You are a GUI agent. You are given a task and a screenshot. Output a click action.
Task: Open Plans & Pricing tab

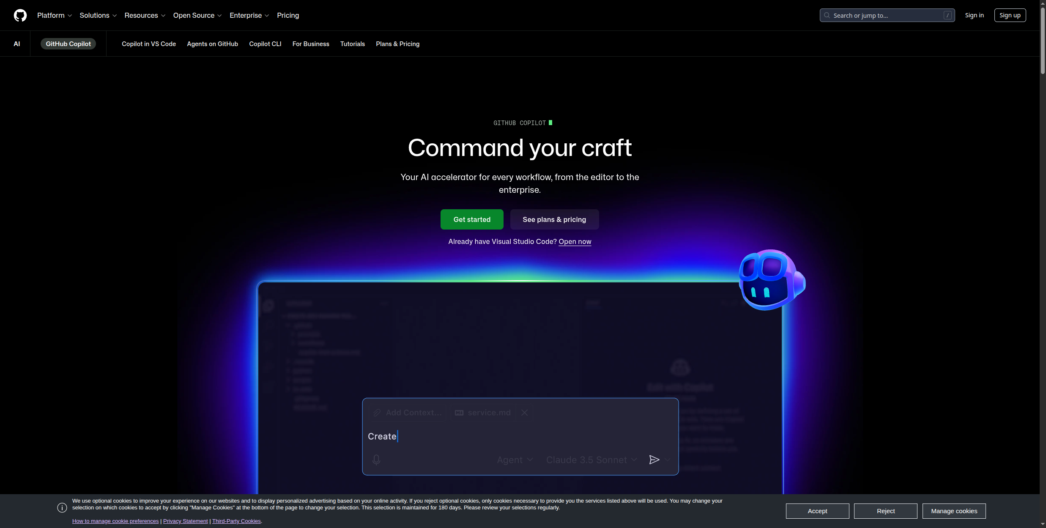pos(398,44)
